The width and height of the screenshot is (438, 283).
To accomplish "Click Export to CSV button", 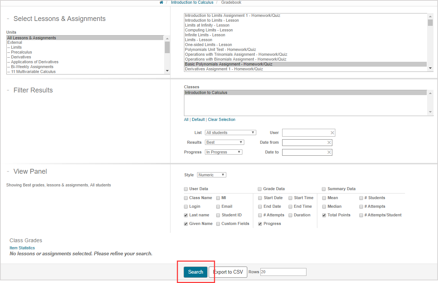I will tap(228, 272).
